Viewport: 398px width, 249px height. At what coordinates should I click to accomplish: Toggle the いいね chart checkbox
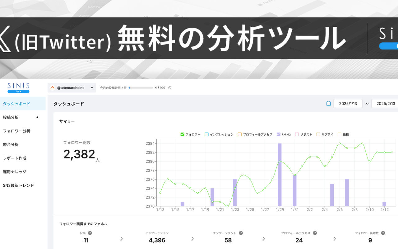click(x=279, y=134)
